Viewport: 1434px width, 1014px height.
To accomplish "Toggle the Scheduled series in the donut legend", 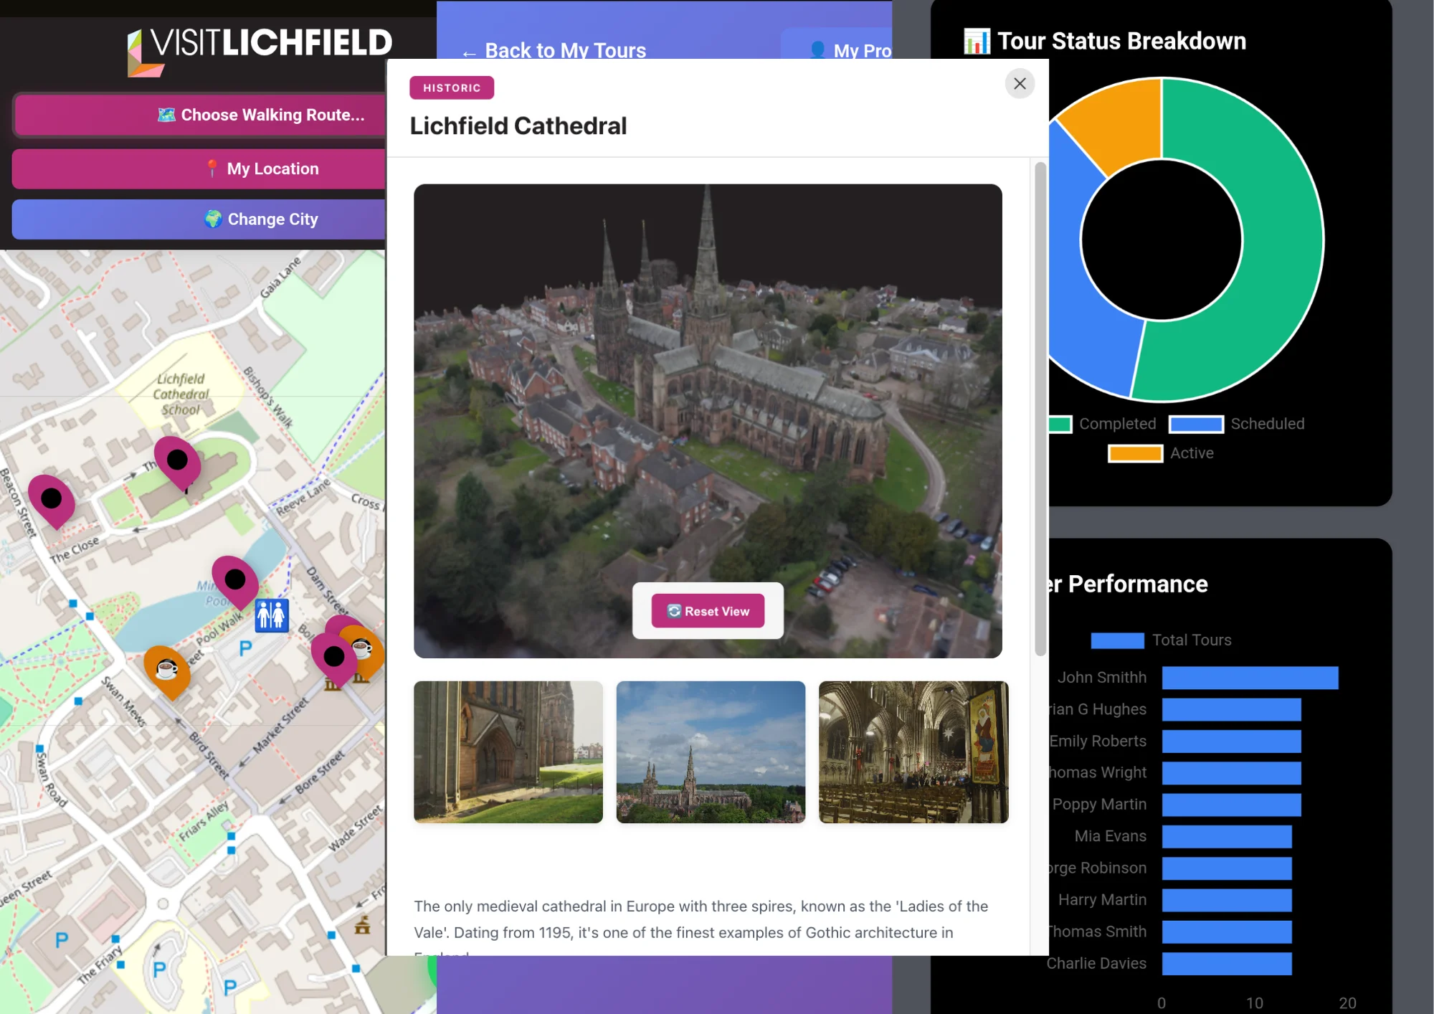I will 1248,424.
